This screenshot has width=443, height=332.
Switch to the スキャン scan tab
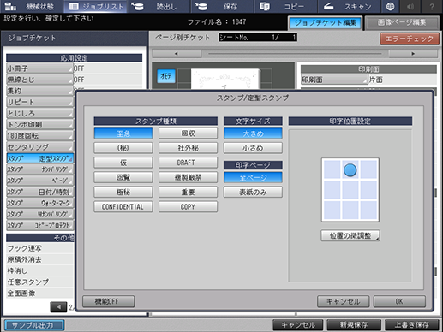tap(349, 6)
